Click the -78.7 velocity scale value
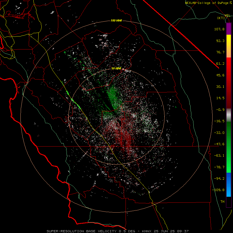Image resolution: width=233 pixels, height=233 pixels. point(219,167)
